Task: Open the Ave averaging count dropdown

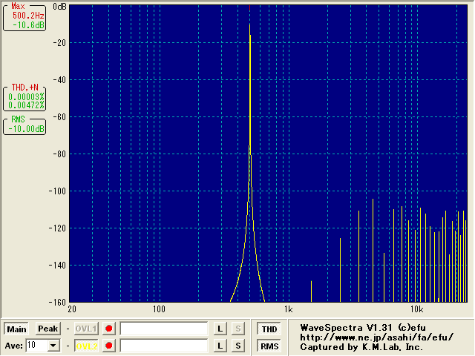Action: 53,346
